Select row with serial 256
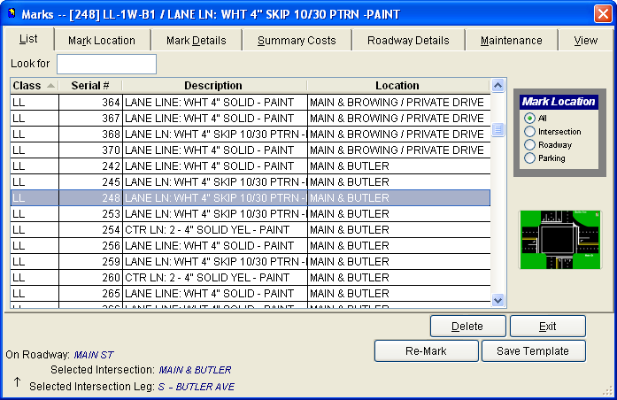The width and height of the screenshot is (617, 400). tap(251, 246)
